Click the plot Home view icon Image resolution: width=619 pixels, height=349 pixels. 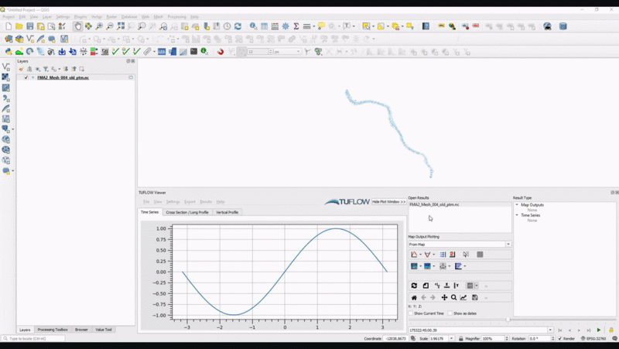coord(414,297)
